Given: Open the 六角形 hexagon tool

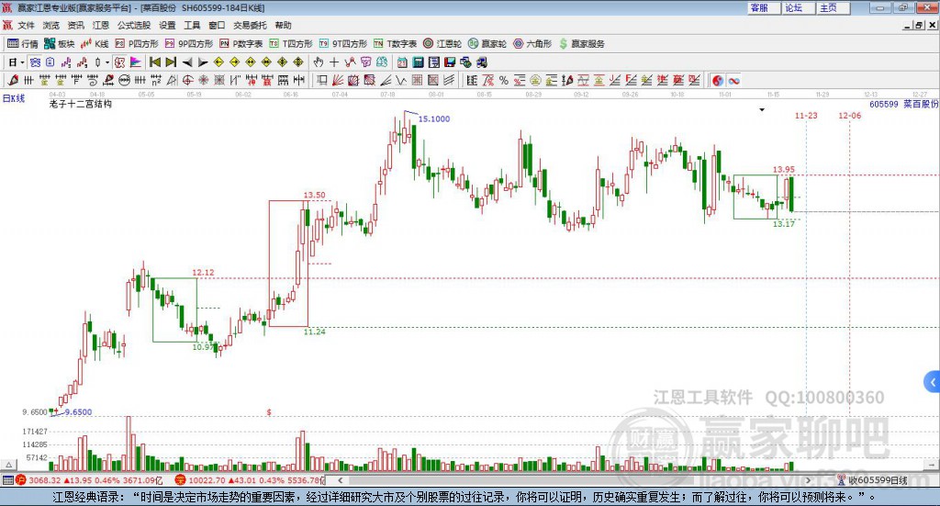Looking at the screenshot, I should pyautogui.click(x=532, y=44).
